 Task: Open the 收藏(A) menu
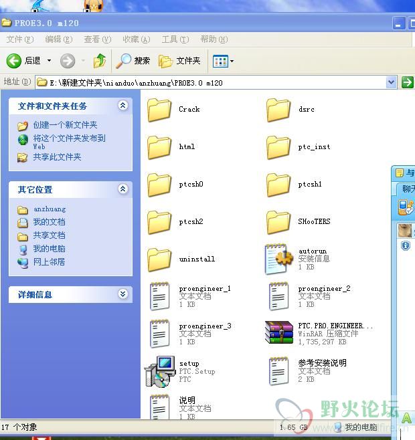click(137, 39)
